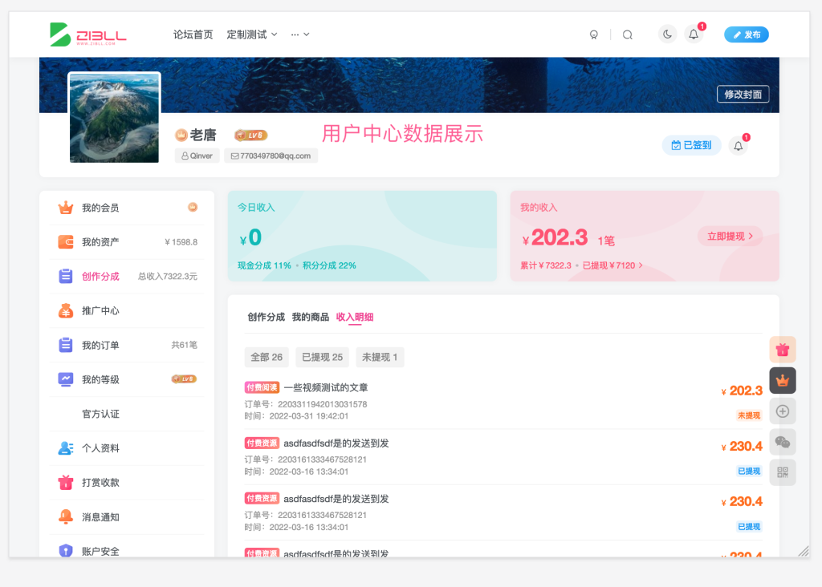
Task: Filter income by 未提现 1
Action: [380, 357]
